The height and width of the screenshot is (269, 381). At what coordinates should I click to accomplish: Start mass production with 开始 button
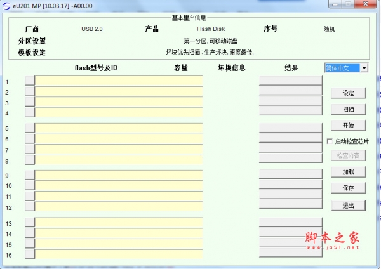tap(348, 126)
